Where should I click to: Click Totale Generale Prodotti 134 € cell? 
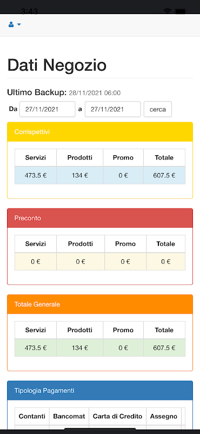click(x=79, y=348)
